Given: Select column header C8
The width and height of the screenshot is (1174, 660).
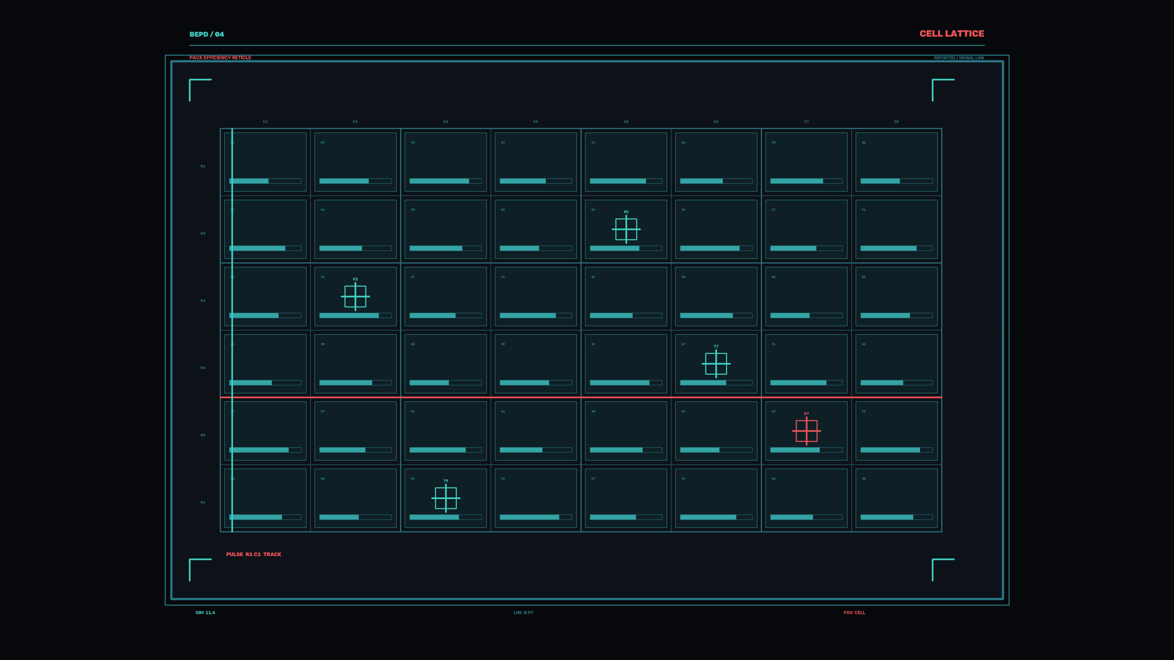Looking at the screenshot, I should pyautogui.click(x=896, y=122).
